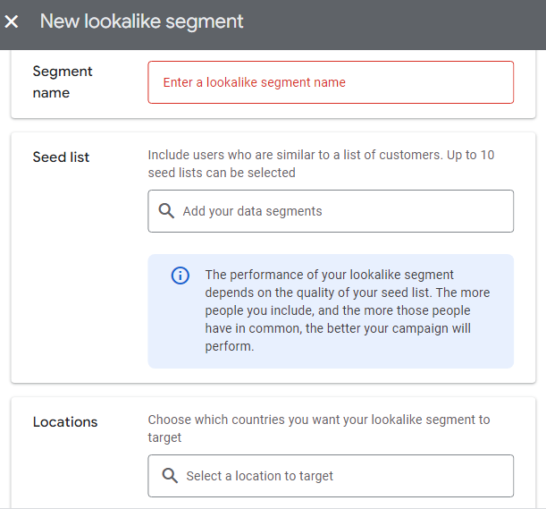Click the 'Enter a lookalike segment name' placeholder
546x509 pixels.
[254, 82]
